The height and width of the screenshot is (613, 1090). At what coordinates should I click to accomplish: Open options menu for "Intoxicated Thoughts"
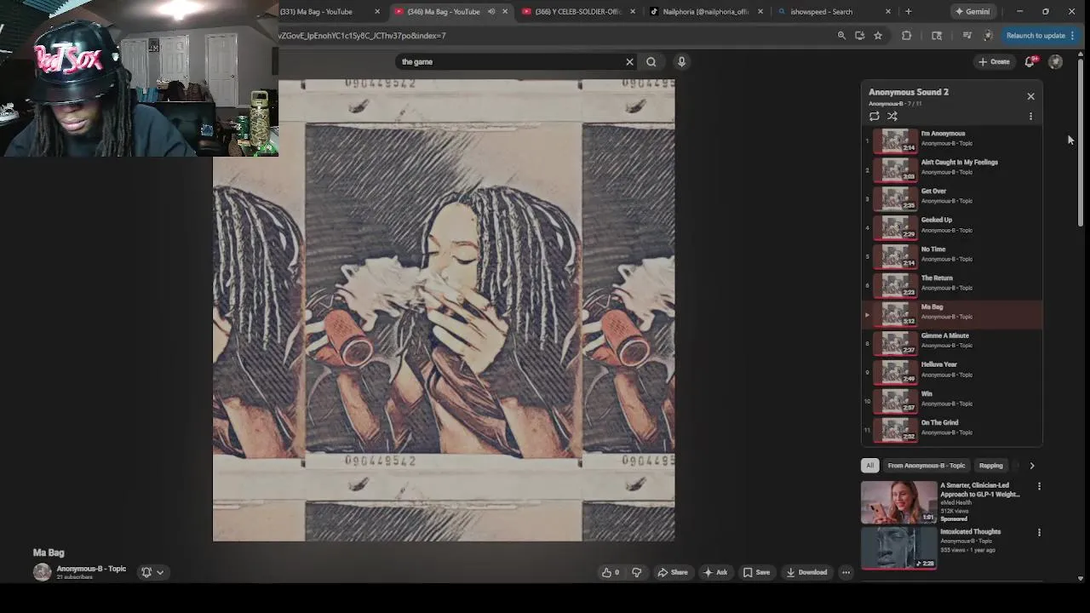[1039, 532]
